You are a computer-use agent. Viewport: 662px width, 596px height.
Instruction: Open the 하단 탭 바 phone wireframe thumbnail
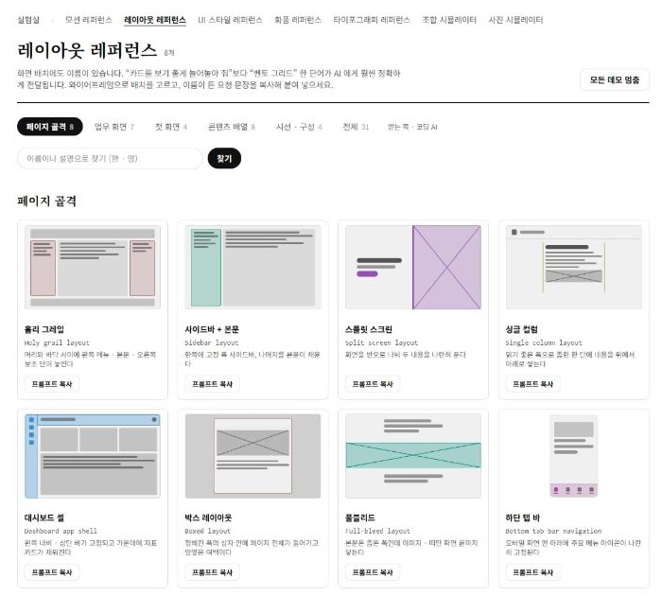(574, 456)
